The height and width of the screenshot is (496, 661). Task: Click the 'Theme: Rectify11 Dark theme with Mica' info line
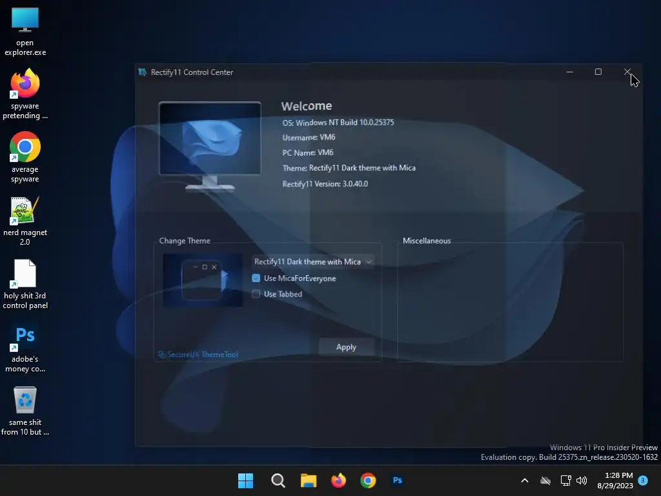coord(349,168)
